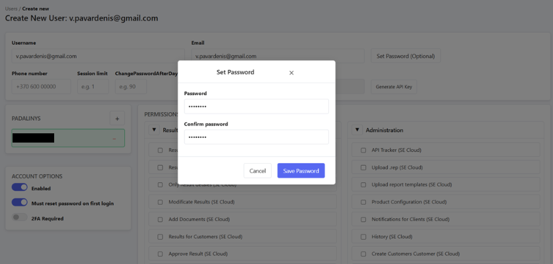Click the Confirm password input field

[256, 137]
